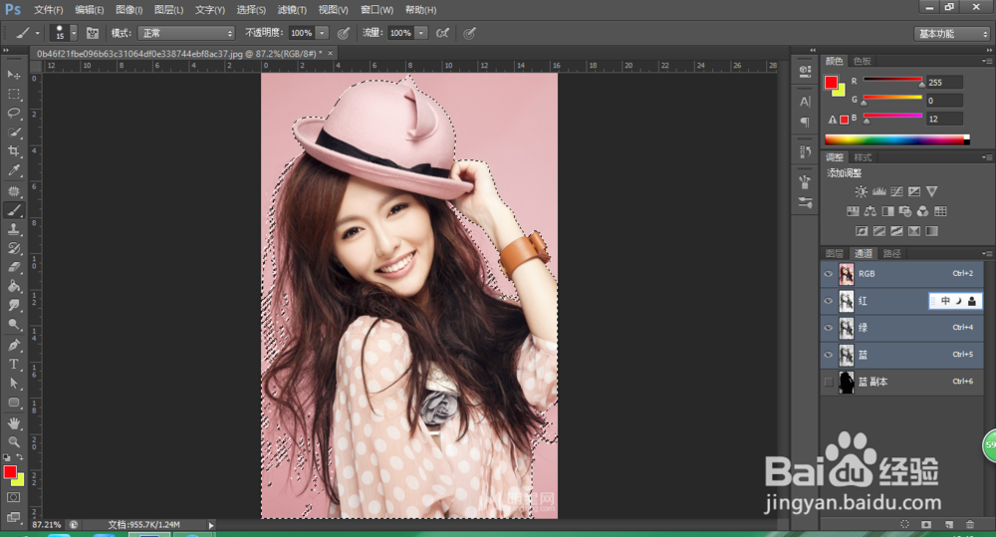Image resolution: width=996 pixels, height=537 pixels.
Task: Switch to the 图层 layers tab
Action: 835,254
